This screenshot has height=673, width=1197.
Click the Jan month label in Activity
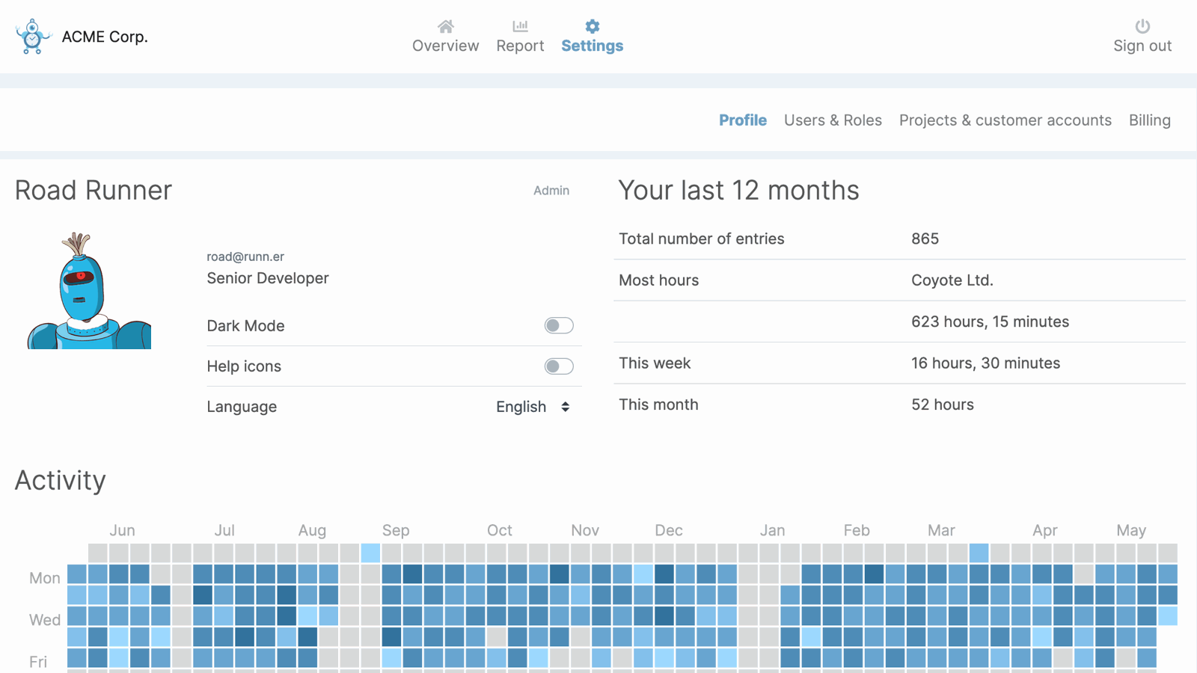pyautogui.click(x=773, y=530)
